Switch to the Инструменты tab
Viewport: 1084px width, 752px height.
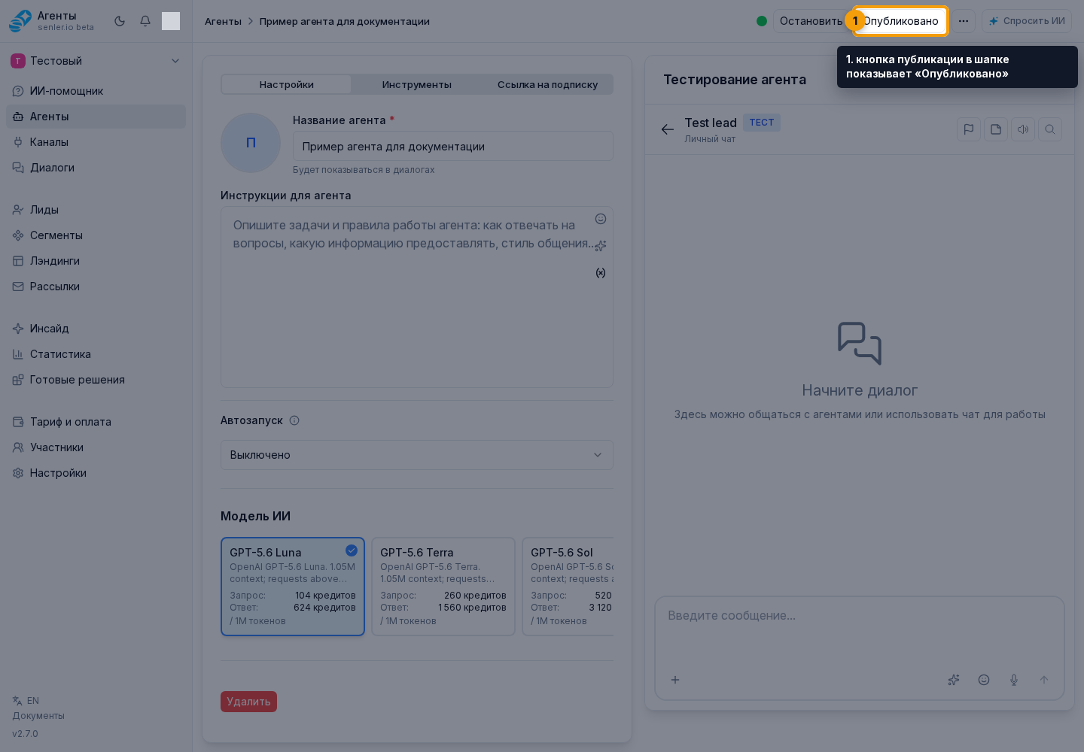(417, 84)
